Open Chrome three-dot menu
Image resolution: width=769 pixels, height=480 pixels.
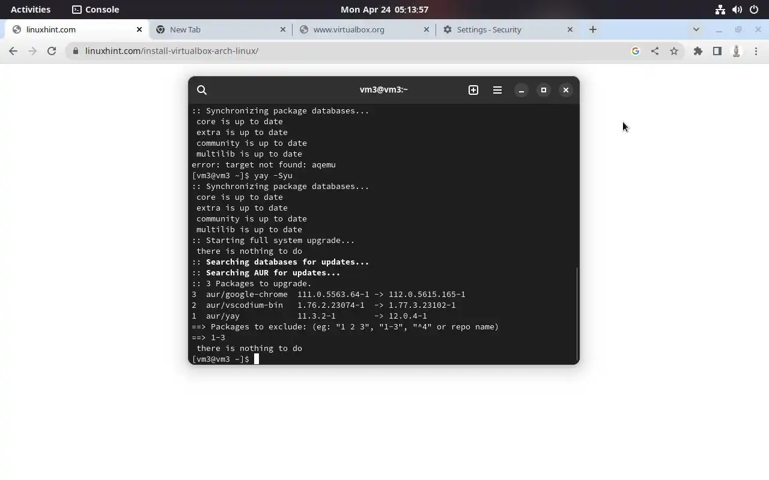coord(756,51)
